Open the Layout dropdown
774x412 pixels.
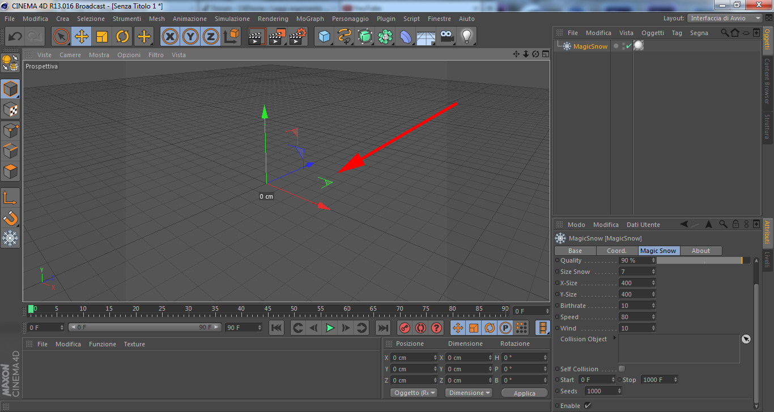[726, 18]
